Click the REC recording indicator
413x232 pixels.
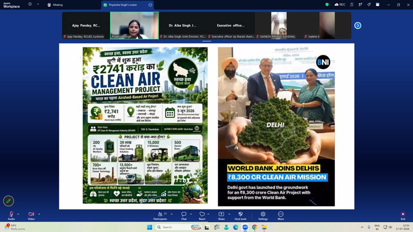pyautogui.click(x=340, y=4)
